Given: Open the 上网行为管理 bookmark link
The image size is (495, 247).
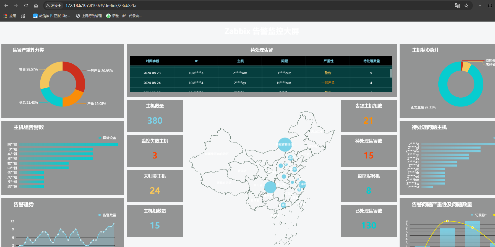Looking at the screenshot, I should point(89,16).
